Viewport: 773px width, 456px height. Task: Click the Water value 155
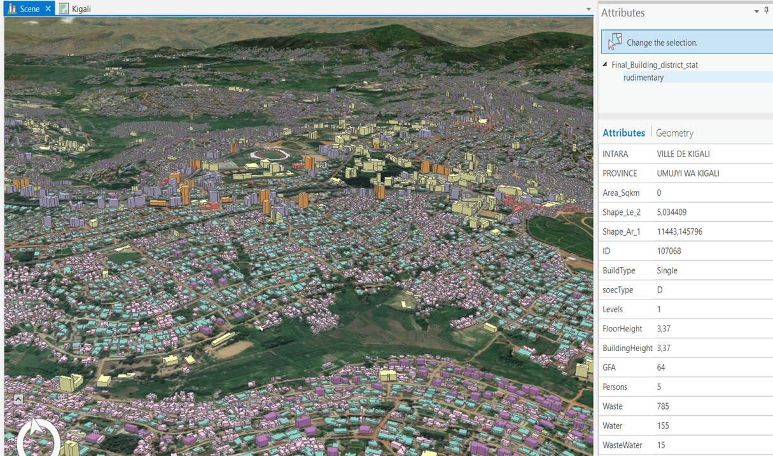663,425
